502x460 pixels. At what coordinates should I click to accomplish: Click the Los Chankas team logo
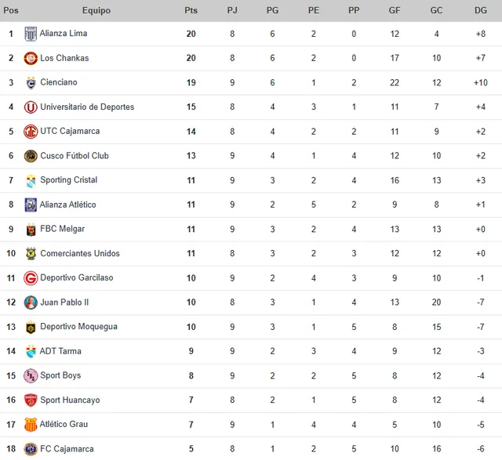31,58
